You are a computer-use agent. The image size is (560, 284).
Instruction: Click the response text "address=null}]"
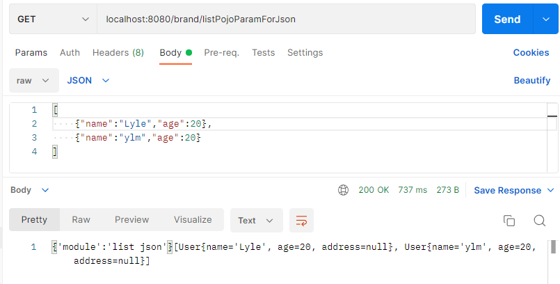coord(112,261)
